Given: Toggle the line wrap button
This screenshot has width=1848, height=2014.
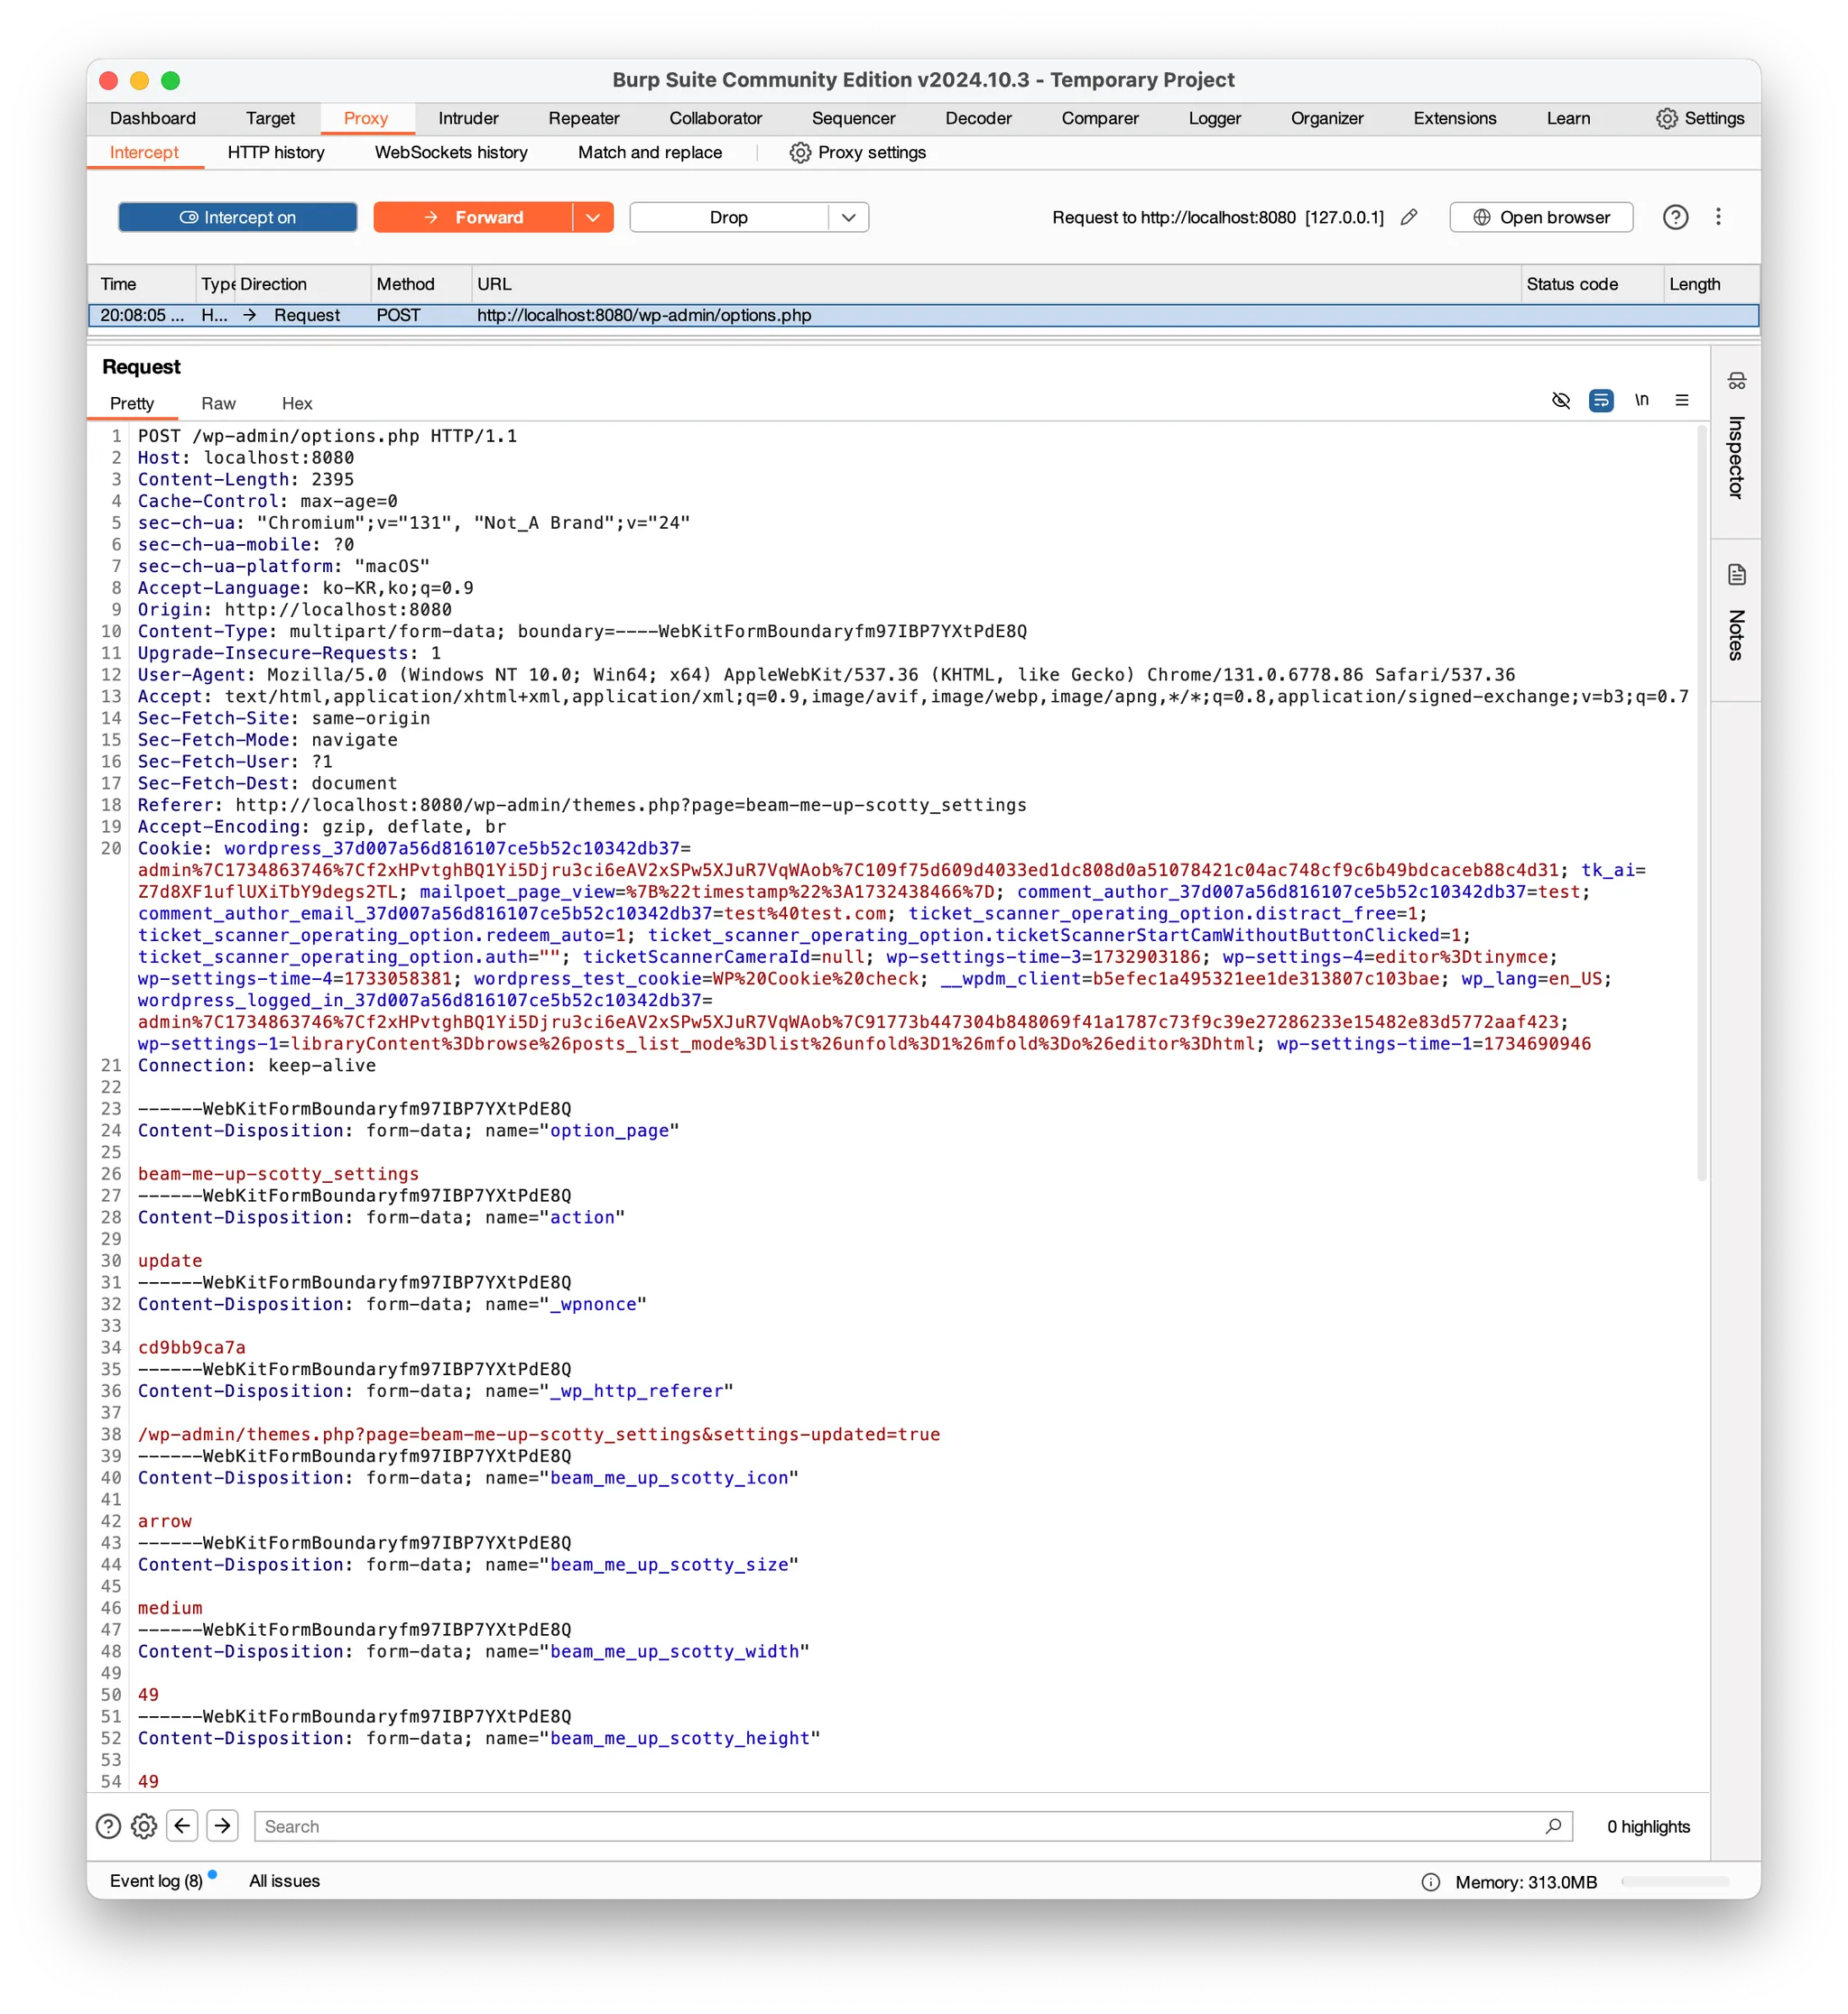Looking at the screenshot, I should [x=1601, y=400].
